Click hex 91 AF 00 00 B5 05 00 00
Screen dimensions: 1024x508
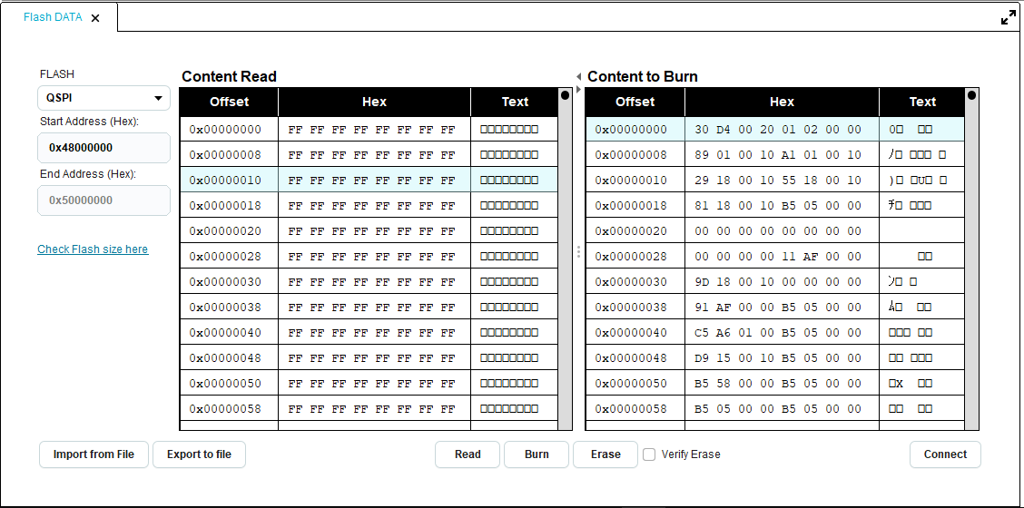[x=782, y=307]
